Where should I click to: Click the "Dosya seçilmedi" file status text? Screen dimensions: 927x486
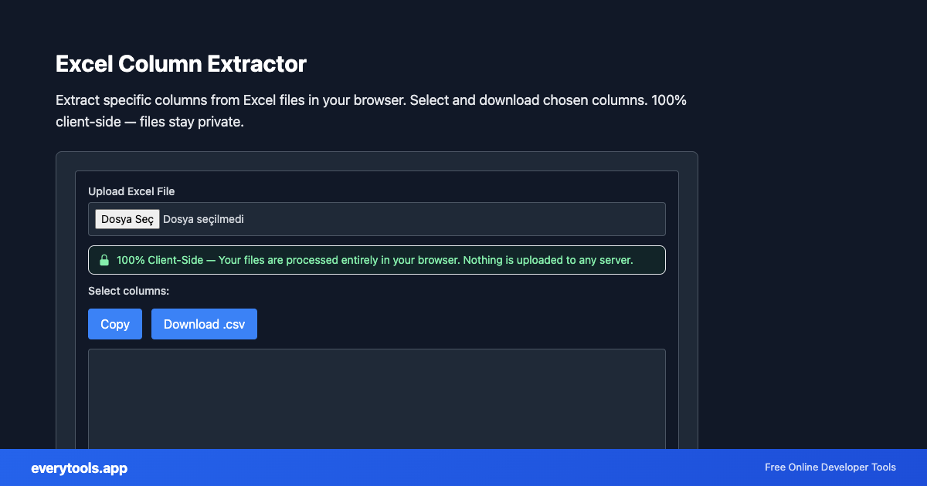pyautogui.click(x=203, y=219)
